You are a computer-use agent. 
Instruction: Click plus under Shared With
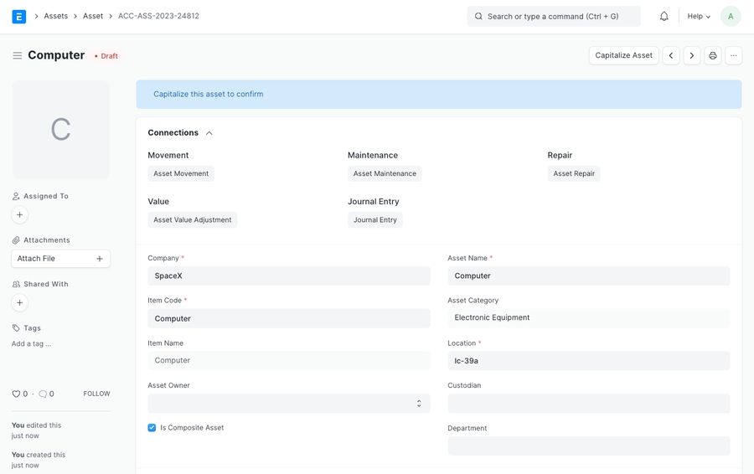(x=20, y=303)
